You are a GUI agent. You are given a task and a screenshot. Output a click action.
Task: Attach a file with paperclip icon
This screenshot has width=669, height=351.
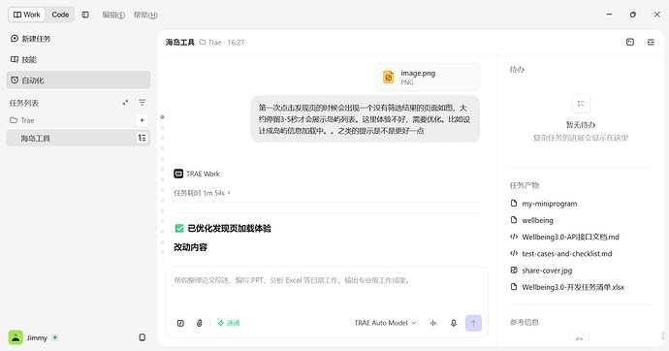point(200,323)
